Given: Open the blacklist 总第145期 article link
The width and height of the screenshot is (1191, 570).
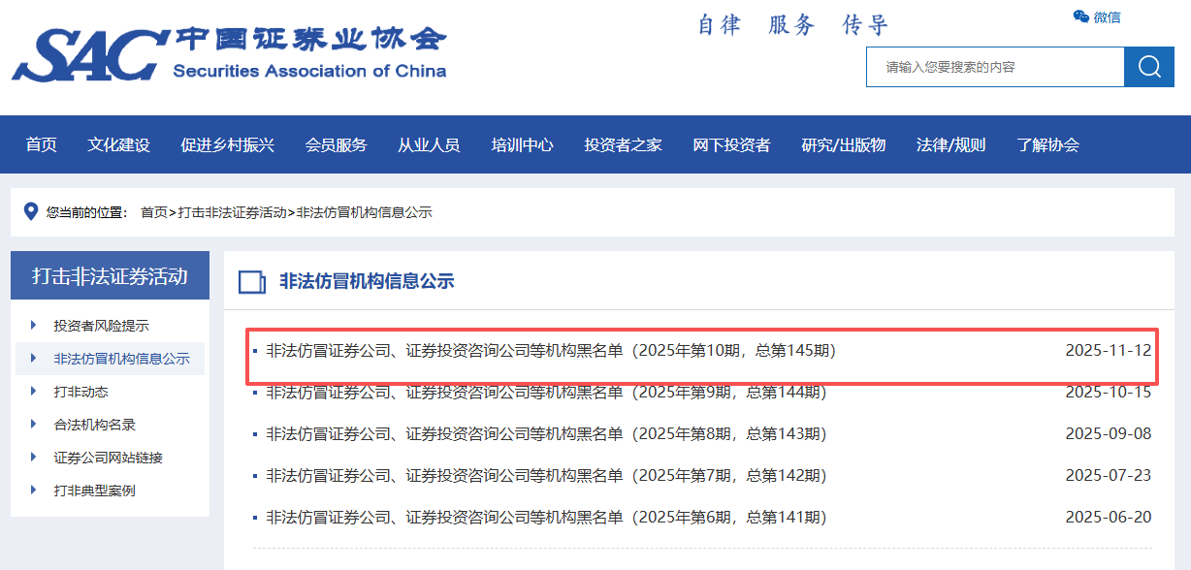Looking at the screenshot, I should tap(550, 350).
